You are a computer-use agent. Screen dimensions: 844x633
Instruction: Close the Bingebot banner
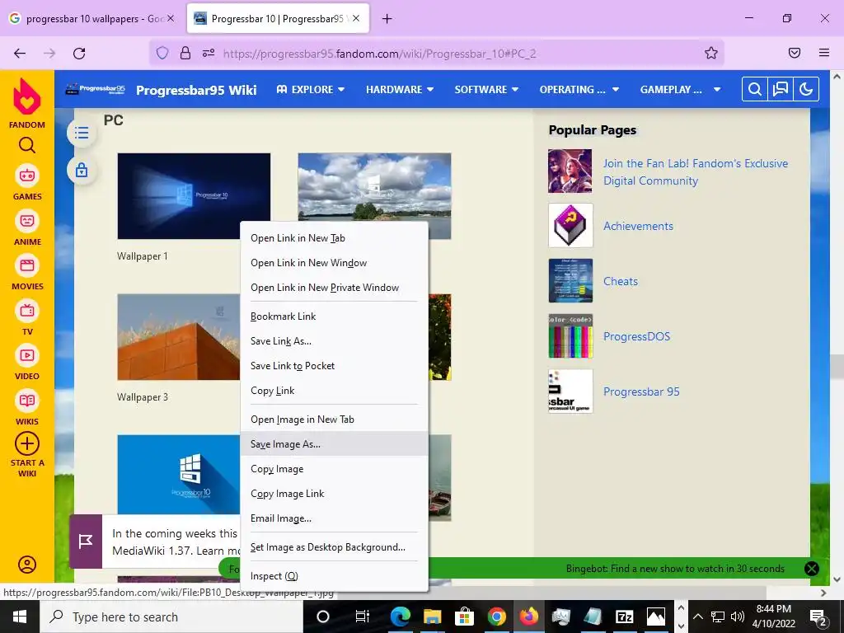point(811,569)
